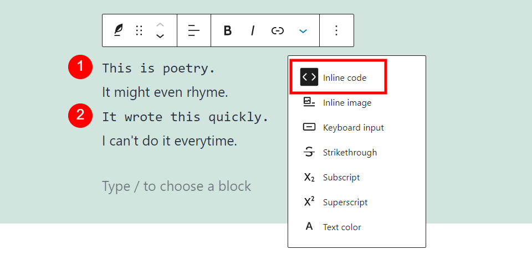Click the 'Type / to choose a block' field

point(176,186)
